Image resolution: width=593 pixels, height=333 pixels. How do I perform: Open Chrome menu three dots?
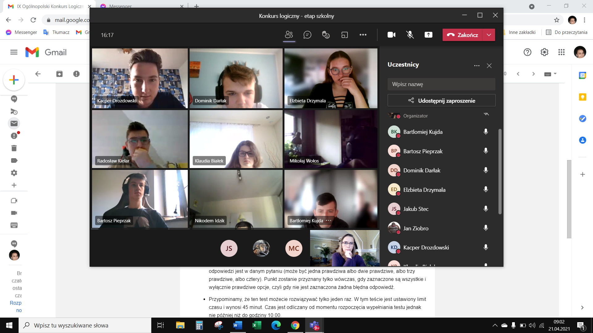[584, 20]
